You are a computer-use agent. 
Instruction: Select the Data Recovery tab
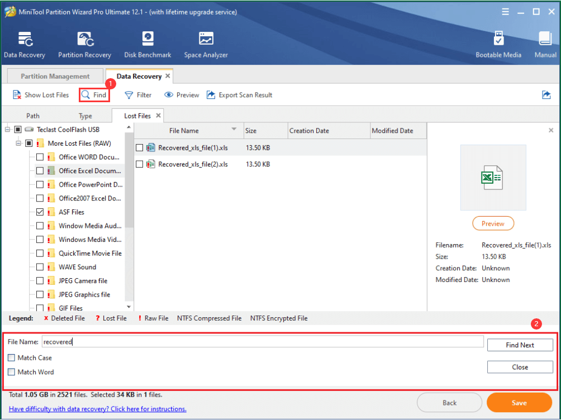[x=139, y=76]
